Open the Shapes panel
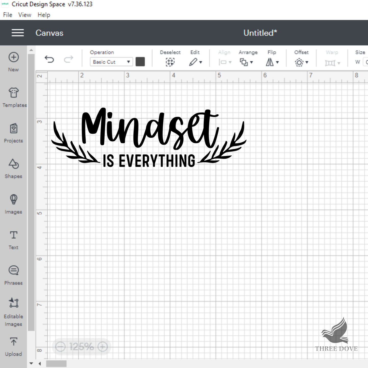The width and height of the screenshot is (368, 368). click(x=13, y=168)
